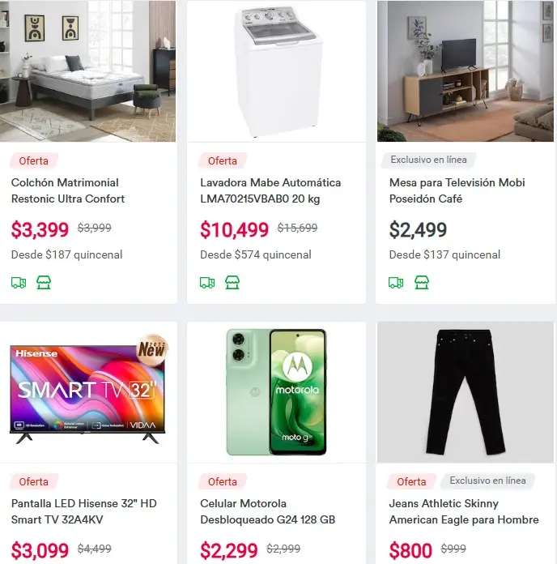The width and height of the screenshot is (557, 564).
Task: Select the white Mabe washing machine image
Action: [x=276, y=71]
